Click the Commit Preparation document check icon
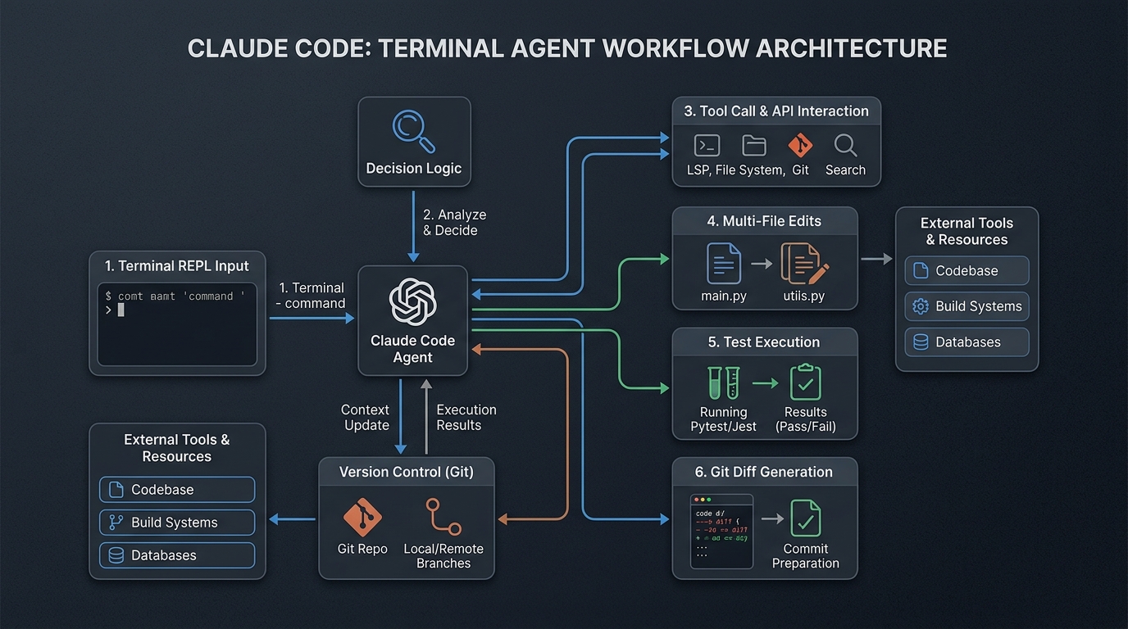The height and width of the screenshot is (629, 1128). pyautogui.click(x=805, y=518)
